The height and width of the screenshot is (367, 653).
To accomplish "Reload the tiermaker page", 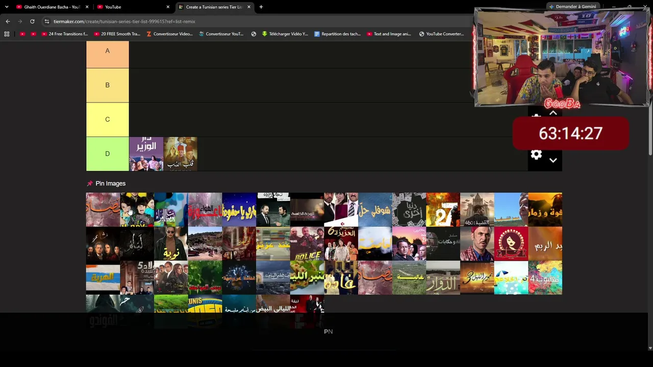I will tap(32, 21).
